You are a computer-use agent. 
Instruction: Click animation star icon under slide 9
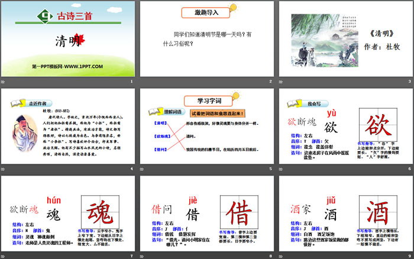(x=281, y=257)
